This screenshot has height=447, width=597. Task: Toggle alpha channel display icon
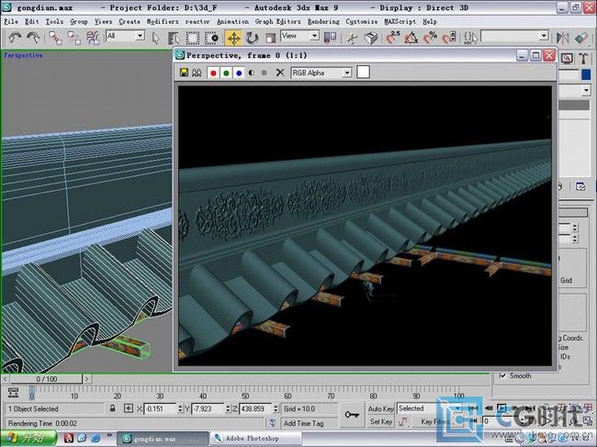click(x=252, y=73)
